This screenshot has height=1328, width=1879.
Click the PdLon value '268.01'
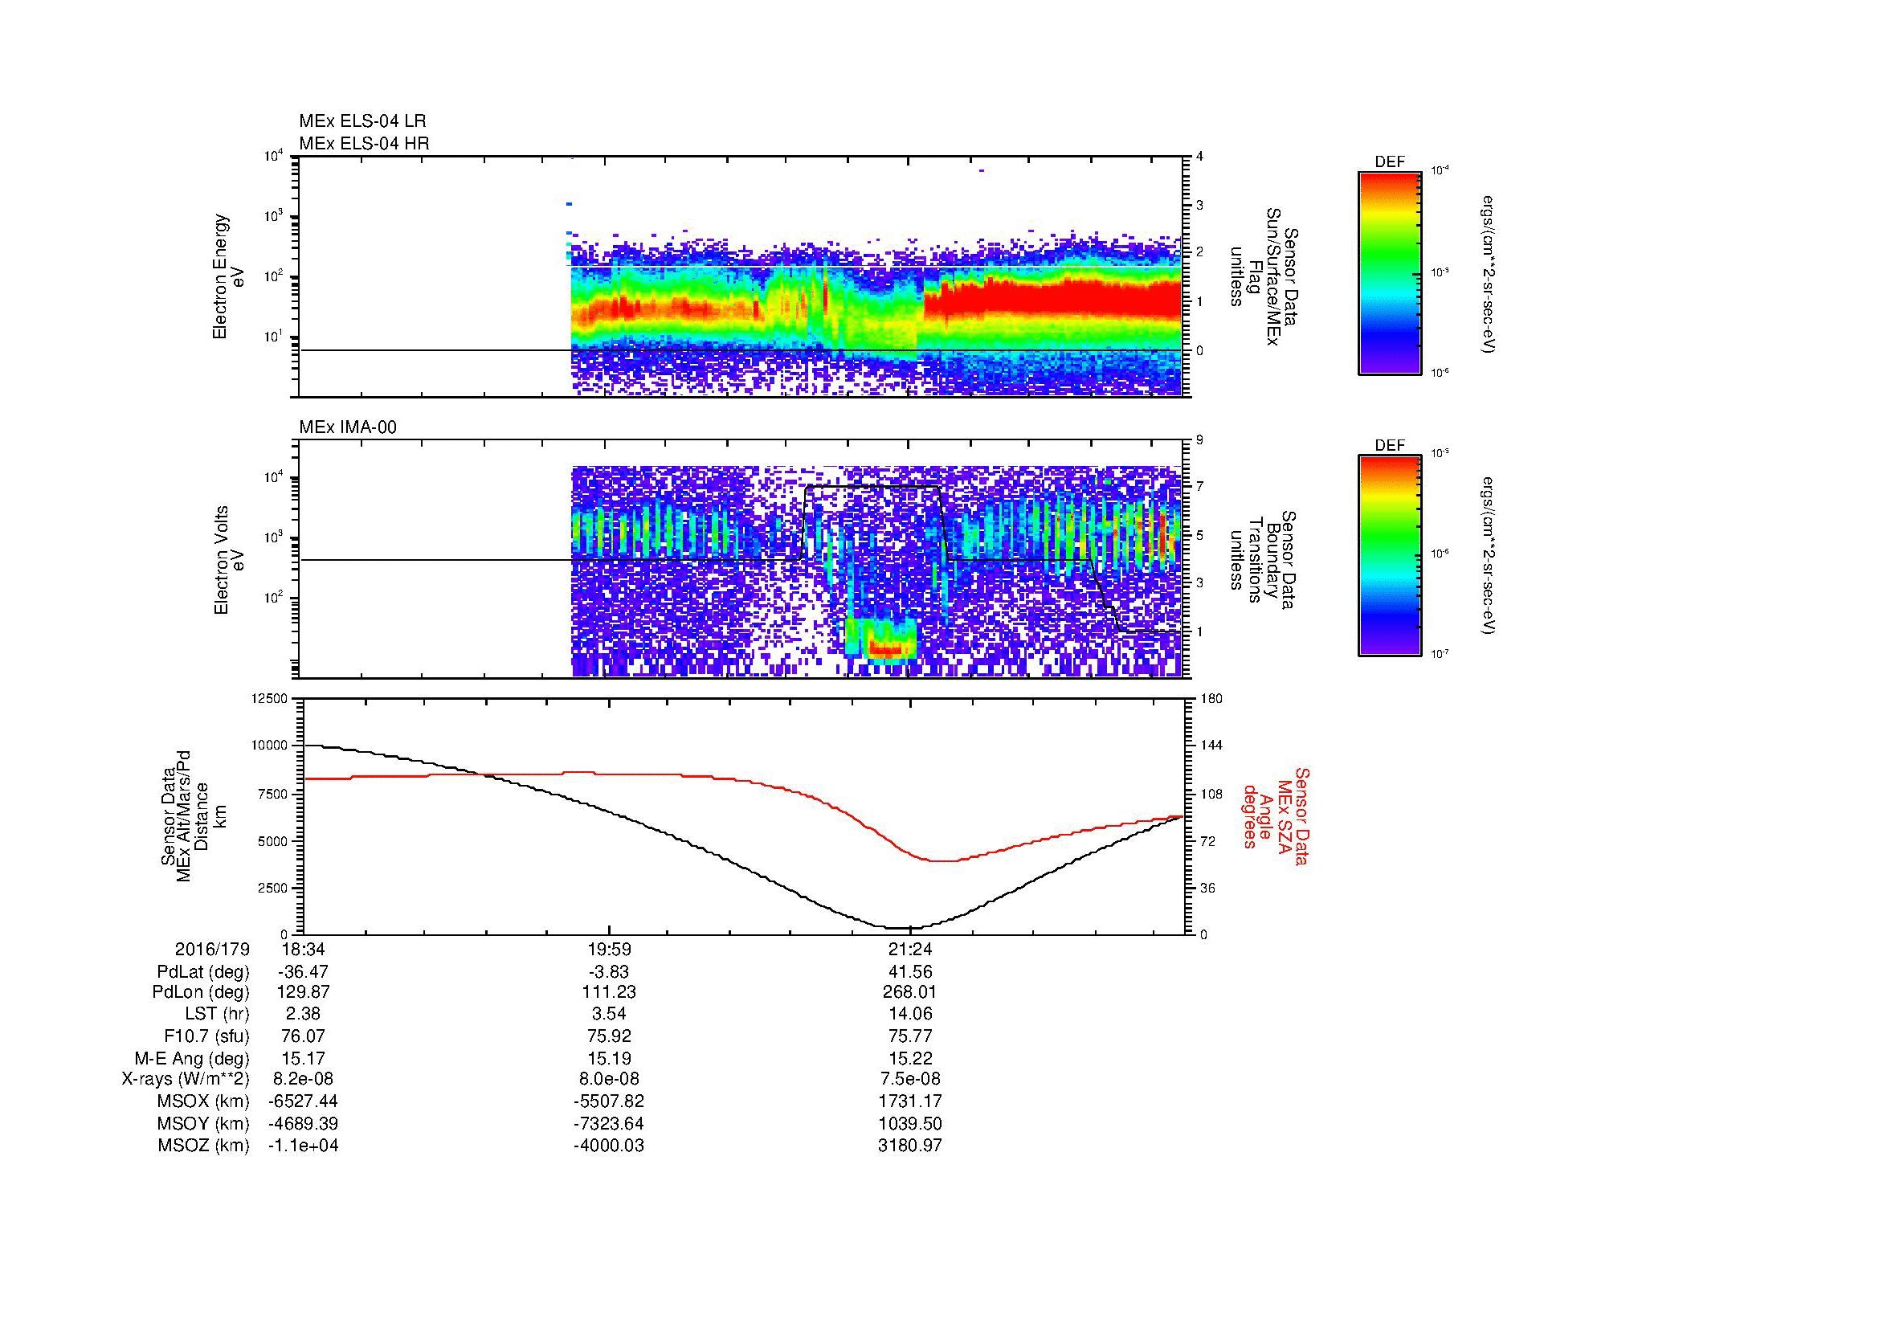[910, 992]
